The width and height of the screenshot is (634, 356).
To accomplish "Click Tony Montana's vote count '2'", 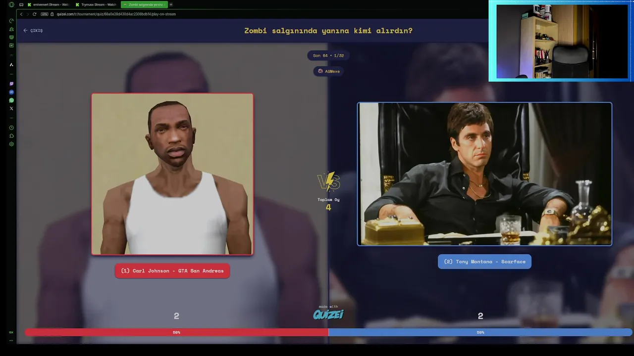I will pos(480,316).
